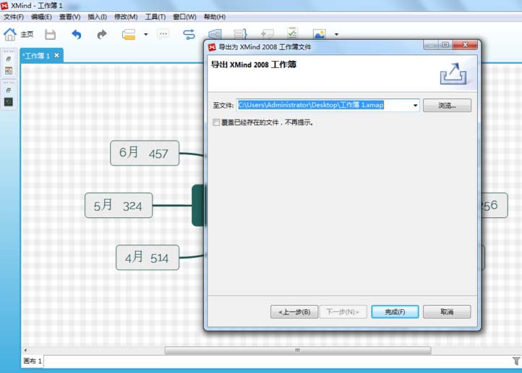Open the 插入(I) menu

point(97,17)
